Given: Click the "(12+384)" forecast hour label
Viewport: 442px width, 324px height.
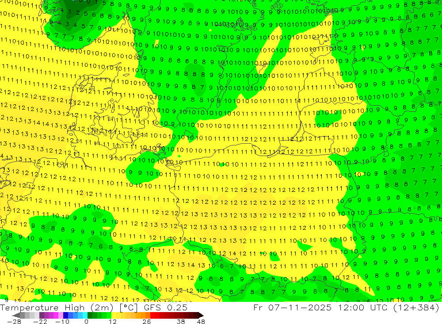Looking at the screenshot, I should point(416,307).
